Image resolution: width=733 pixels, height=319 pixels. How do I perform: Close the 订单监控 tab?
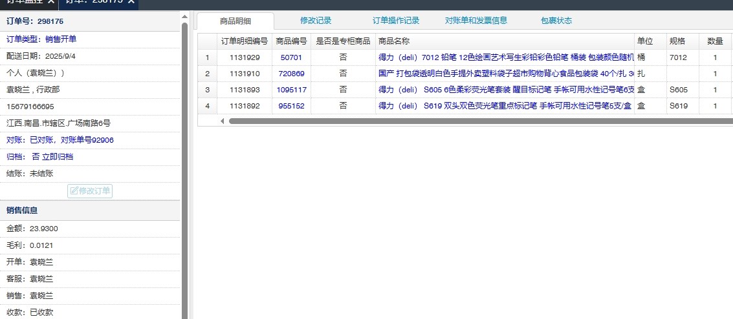point(51,2)
